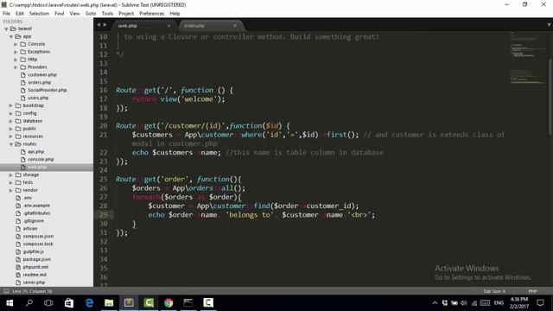The image size is (553, 311).
Task: Expand the config folder
Action: coord(11,113)
